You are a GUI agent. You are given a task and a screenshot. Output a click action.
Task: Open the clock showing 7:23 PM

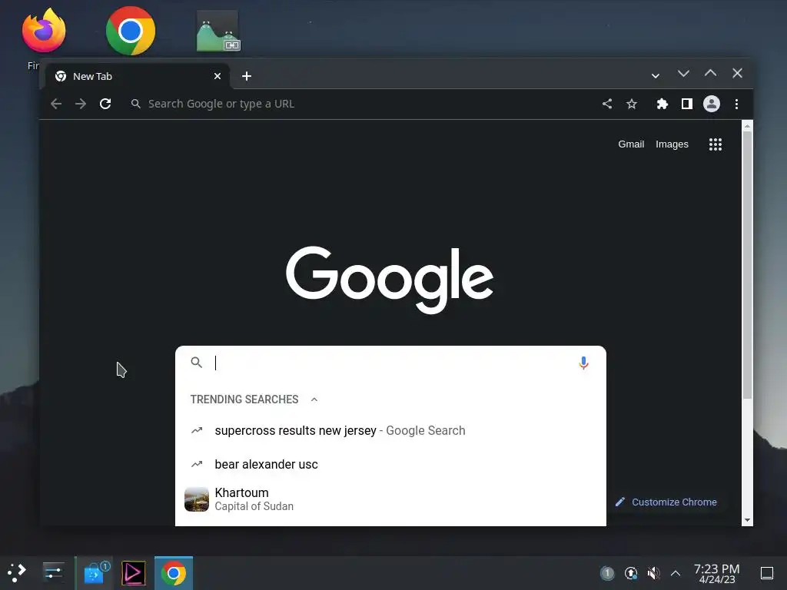pos(717,573)
